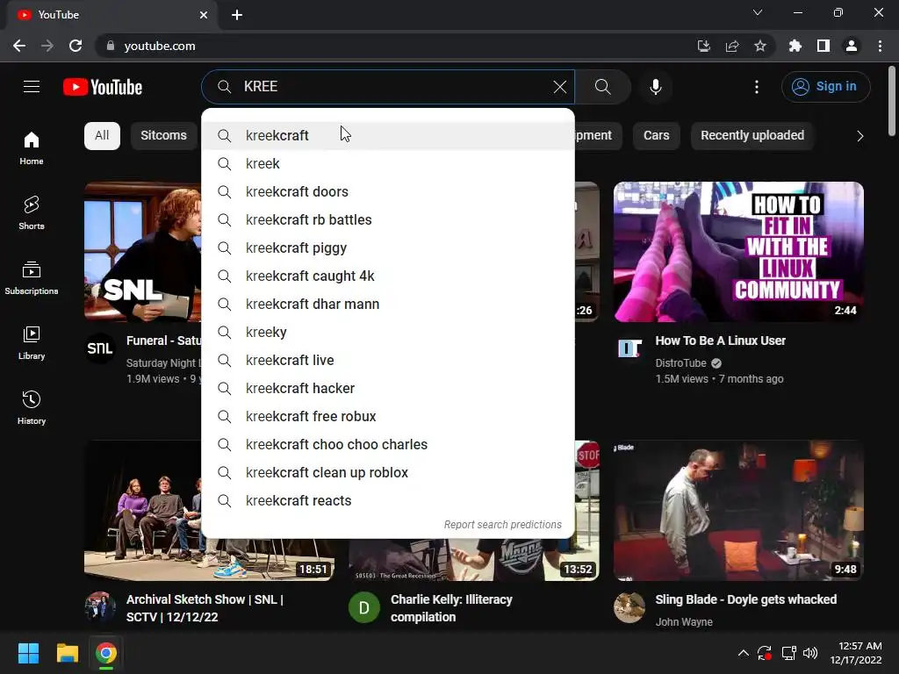Show hidden system tray icons
Screen dimensions: 899x674
click(x=743, y=653)
